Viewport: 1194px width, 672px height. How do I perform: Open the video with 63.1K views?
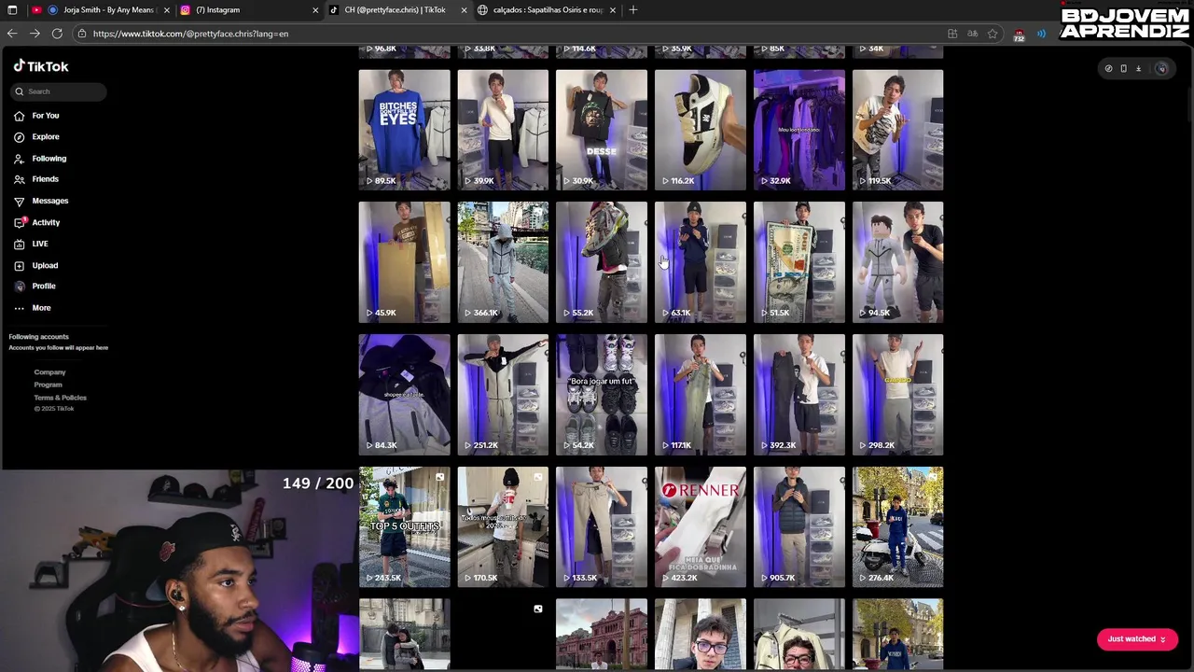click(x=701, y=262)
